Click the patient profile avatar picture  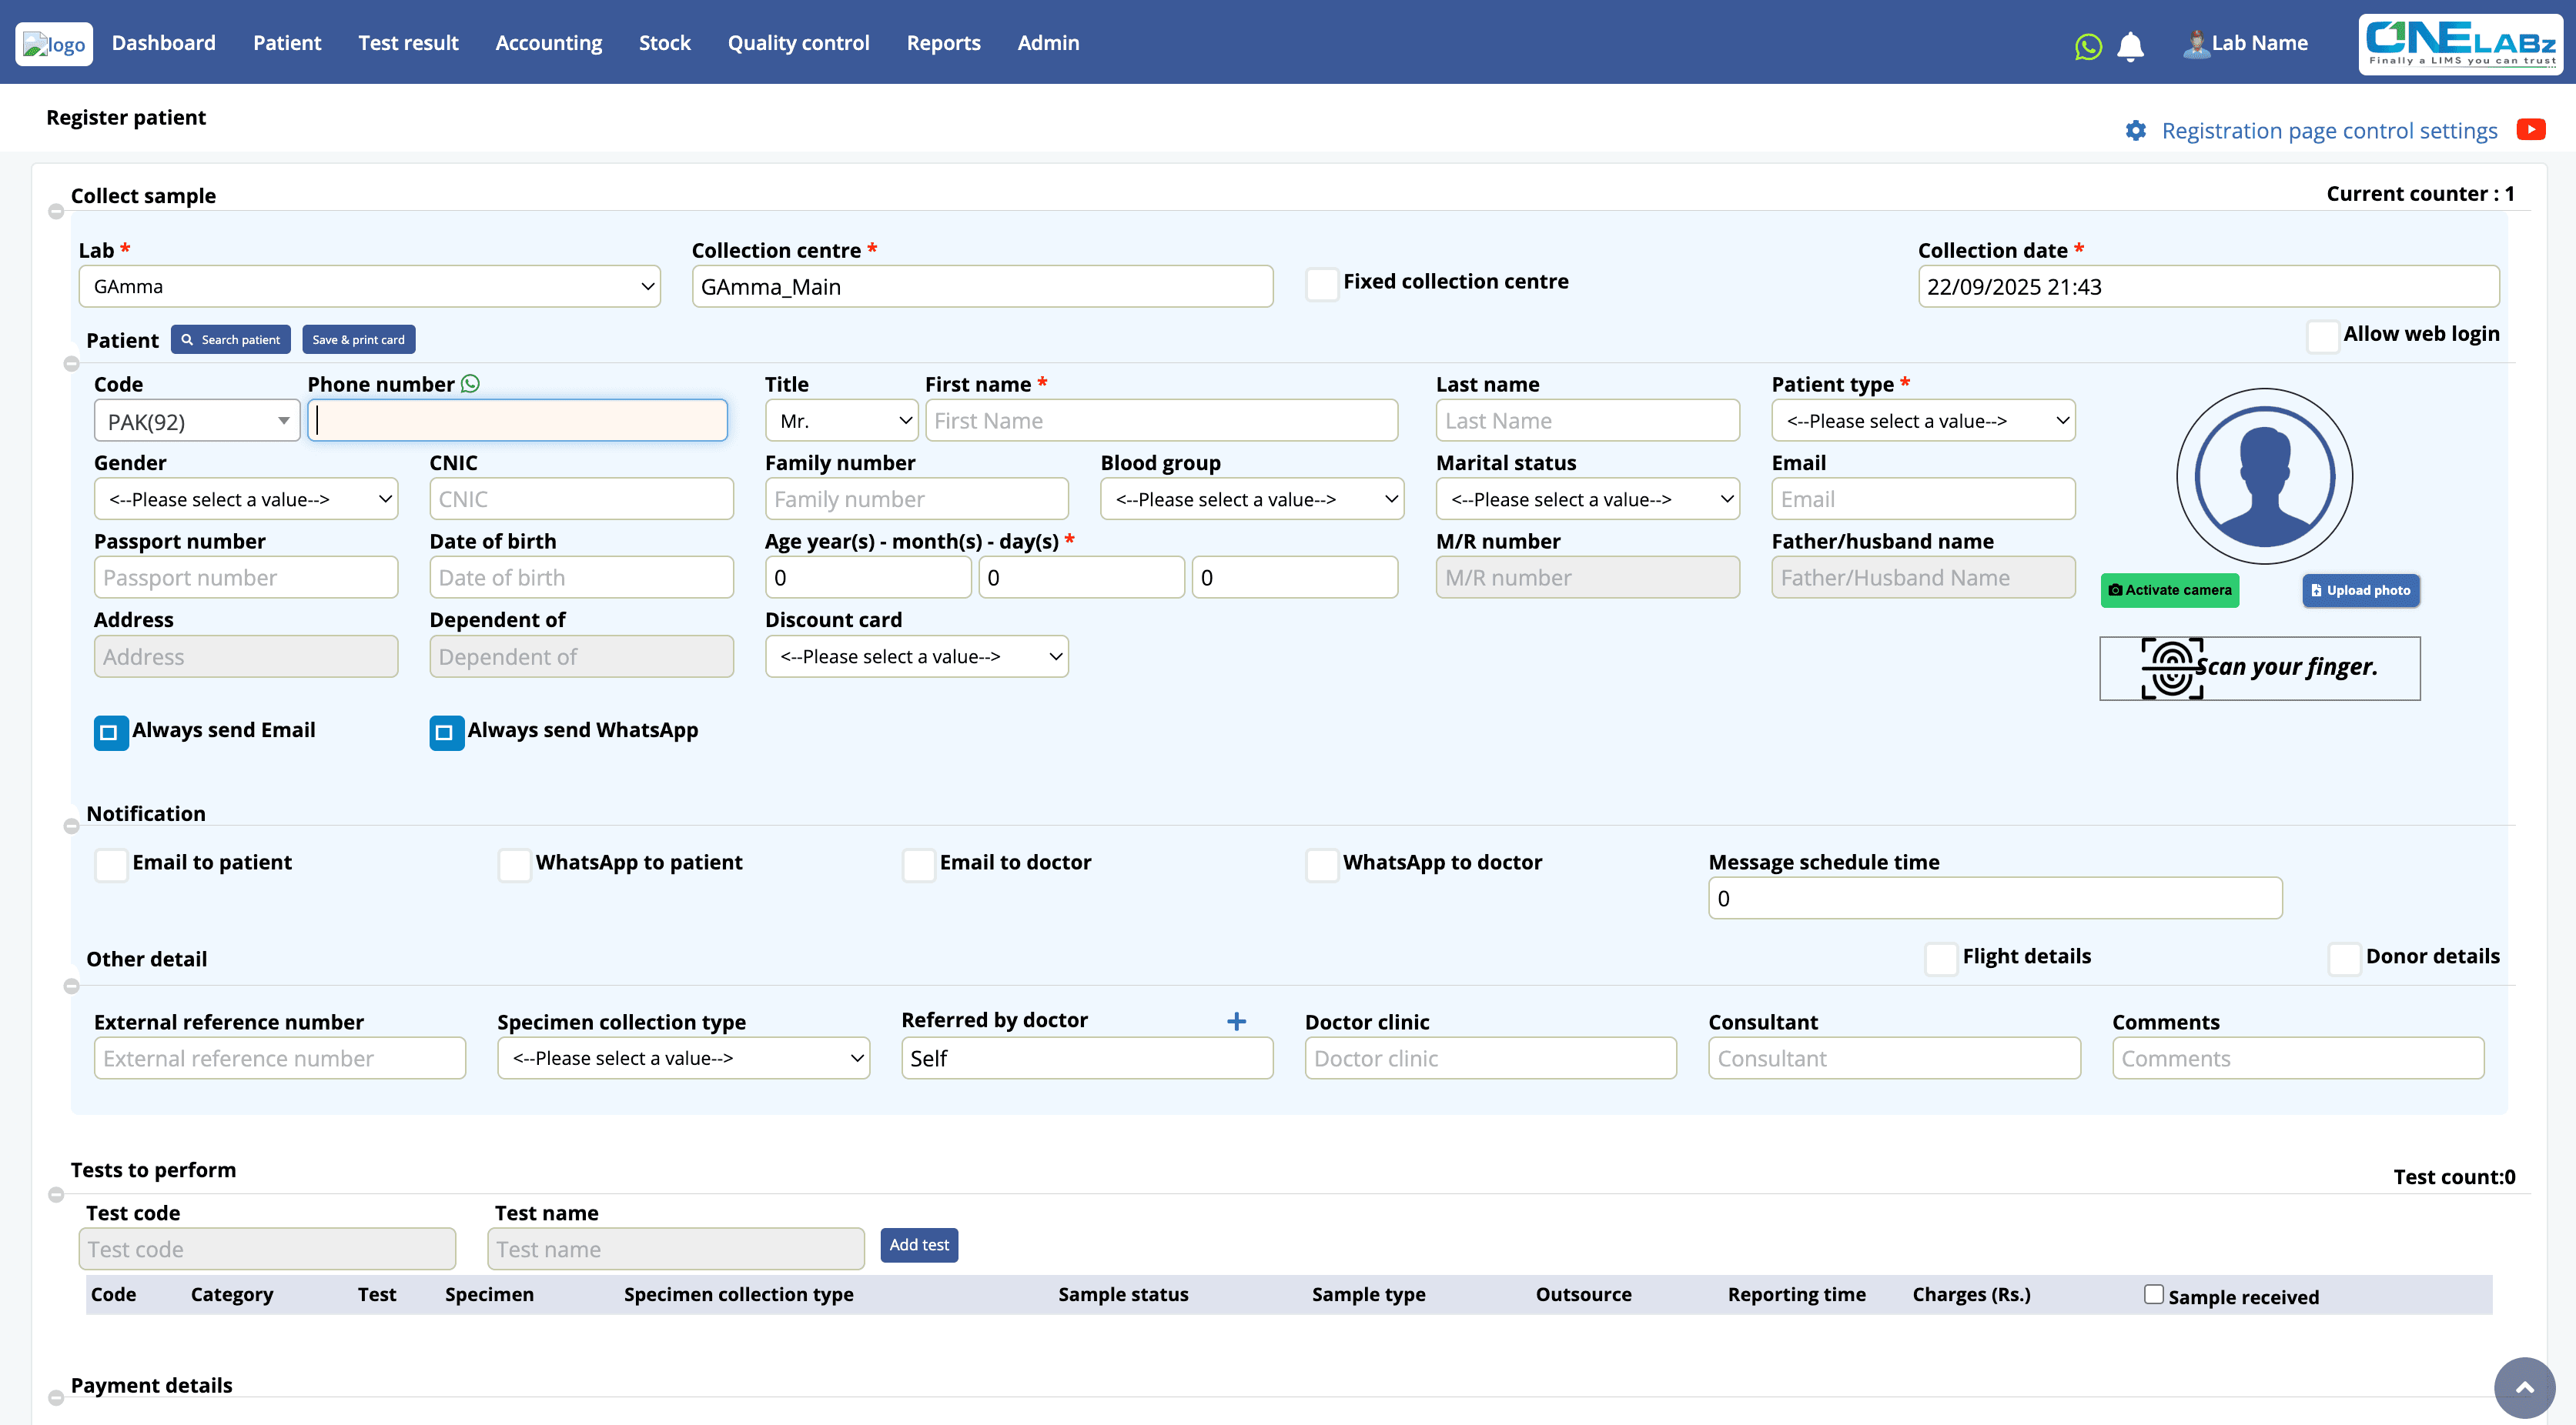tap(2264, 476)
